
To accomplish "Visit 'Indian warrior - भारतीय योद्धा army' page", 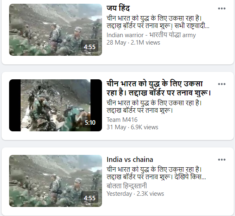I will click(x=151, y=35).
